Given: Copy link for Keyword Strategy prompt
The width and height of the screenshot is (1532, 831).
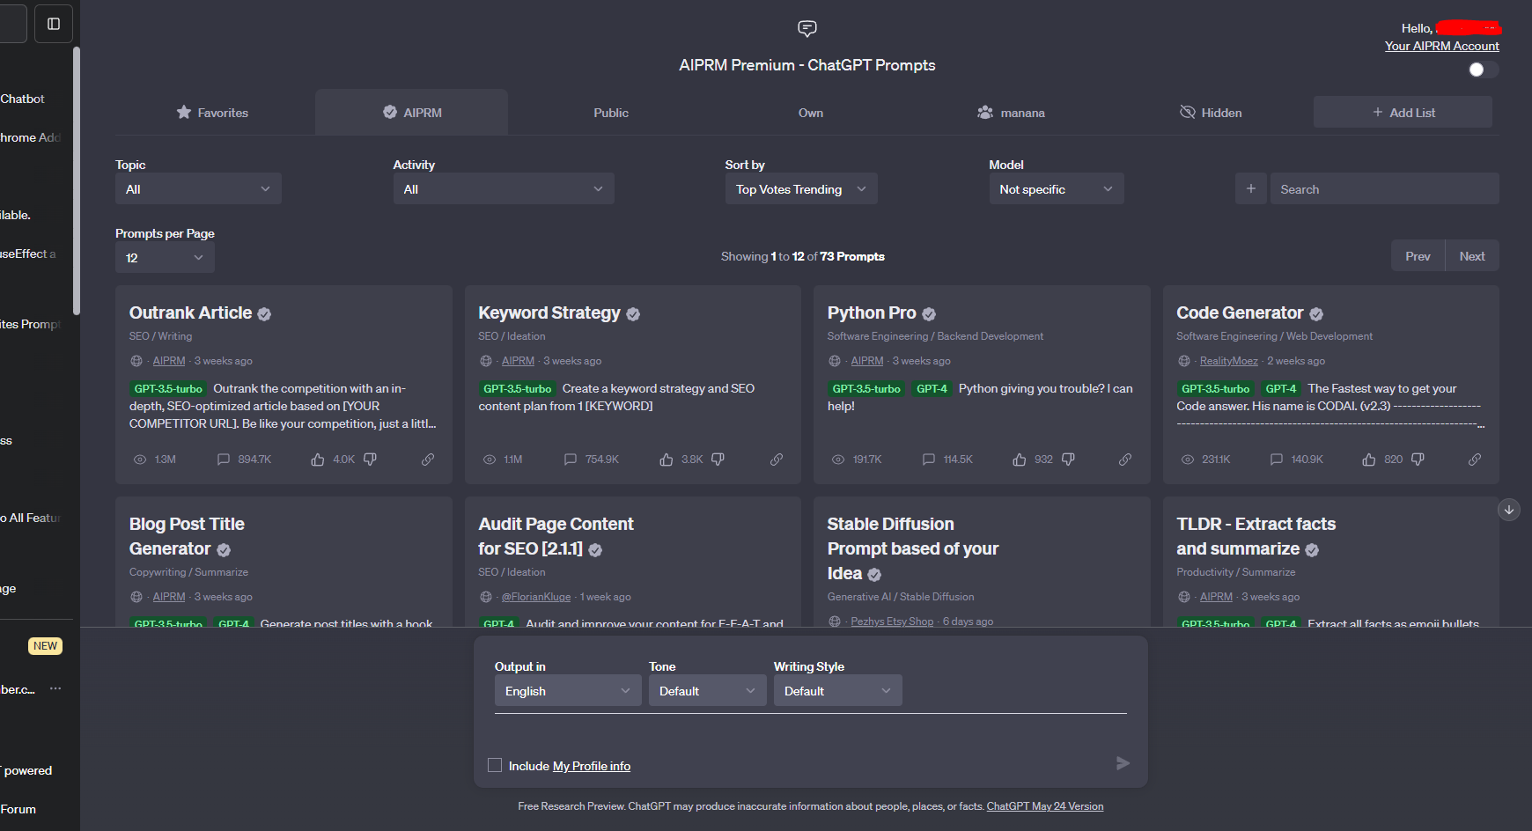Looking at the screenshot, I should (777, 460).
